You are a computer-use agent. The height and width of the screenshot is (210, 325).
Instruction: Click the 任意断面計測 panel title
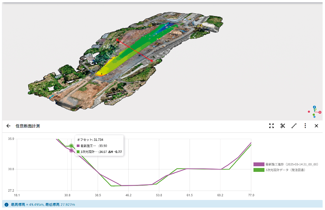coord(28,126)
